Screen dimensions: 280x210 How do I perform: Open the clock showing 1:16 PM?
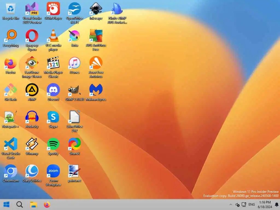pyautogui.click(x=265, y=205)
